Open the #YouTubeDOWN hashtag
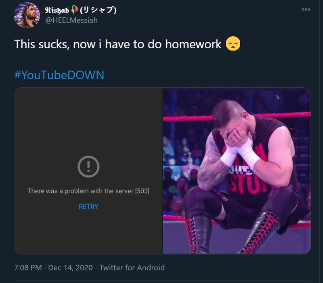The height and width of the screenshot is (283, 323). point(59,75)
